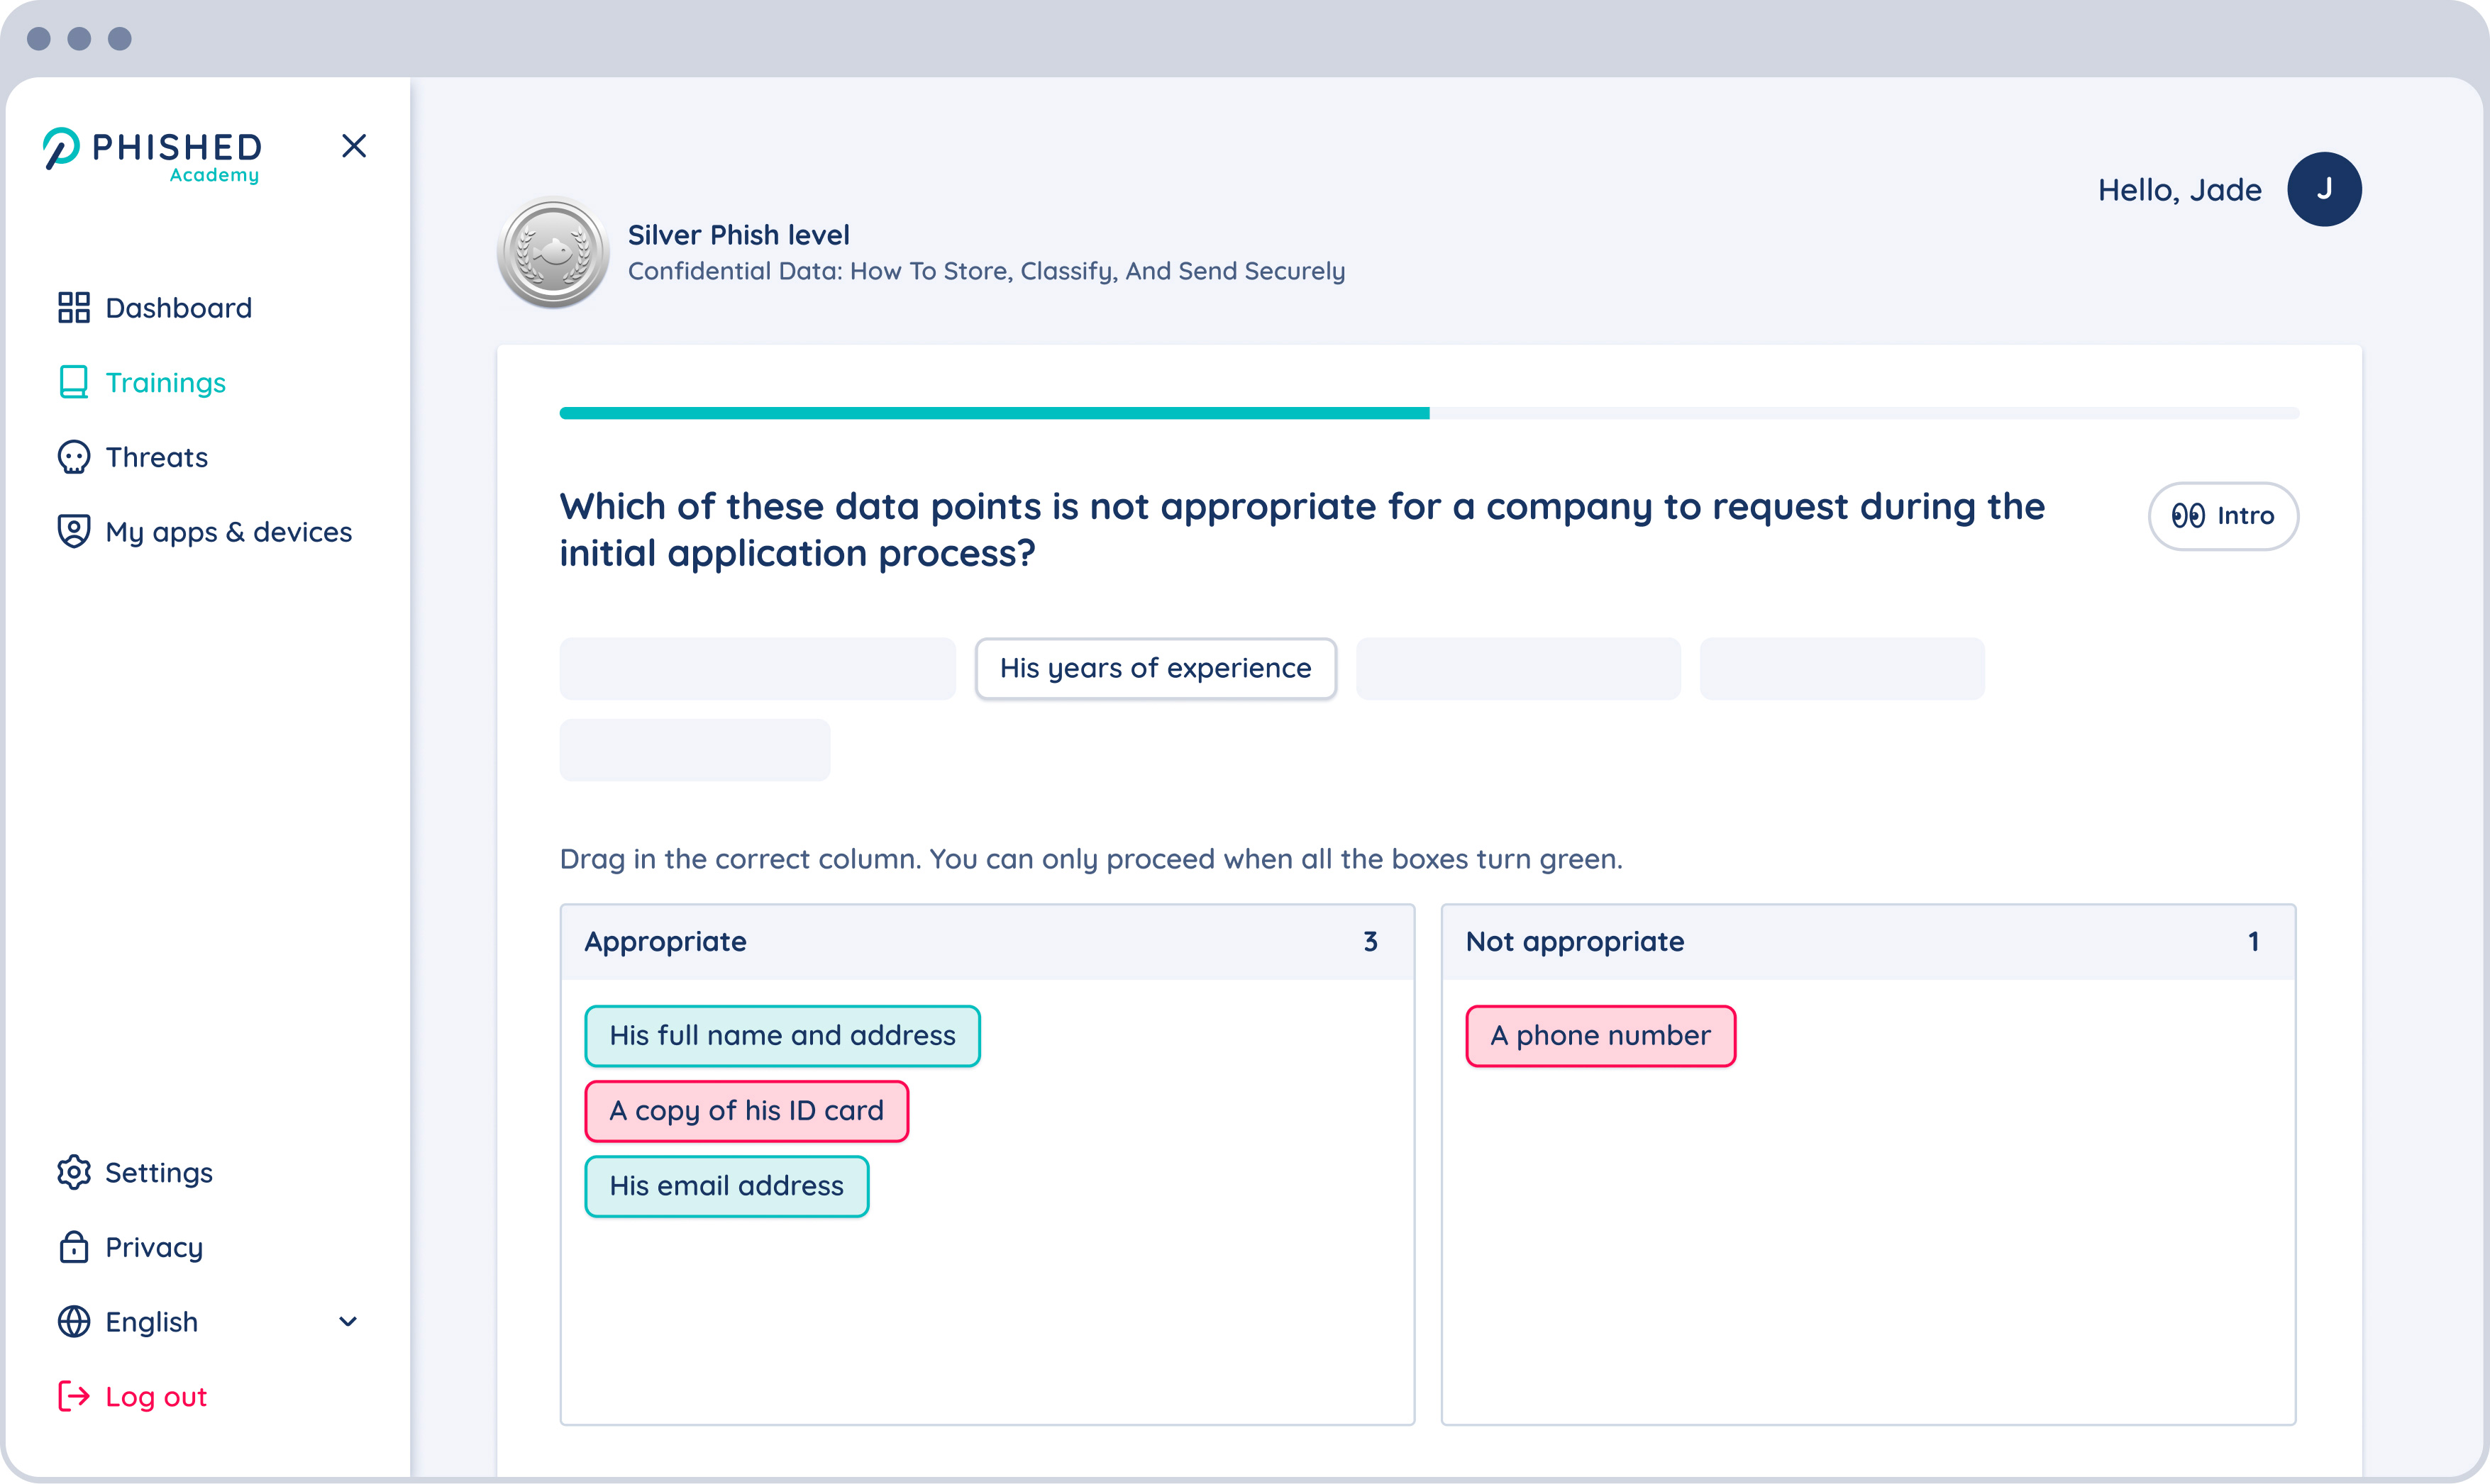Select the language globe icon
The image size is (2490, 1484).
coord(73,1321)
